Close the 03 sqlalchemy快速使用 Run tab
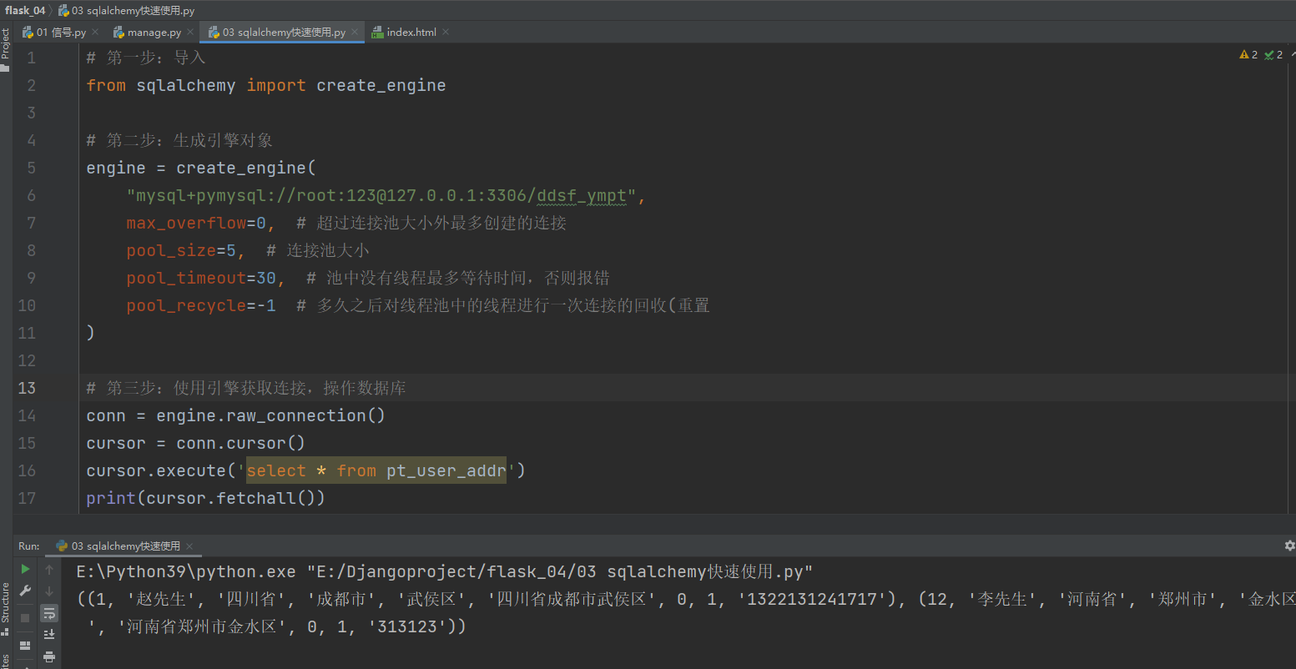This screenshot has height=669, width=1296. [x=189, y=546]
